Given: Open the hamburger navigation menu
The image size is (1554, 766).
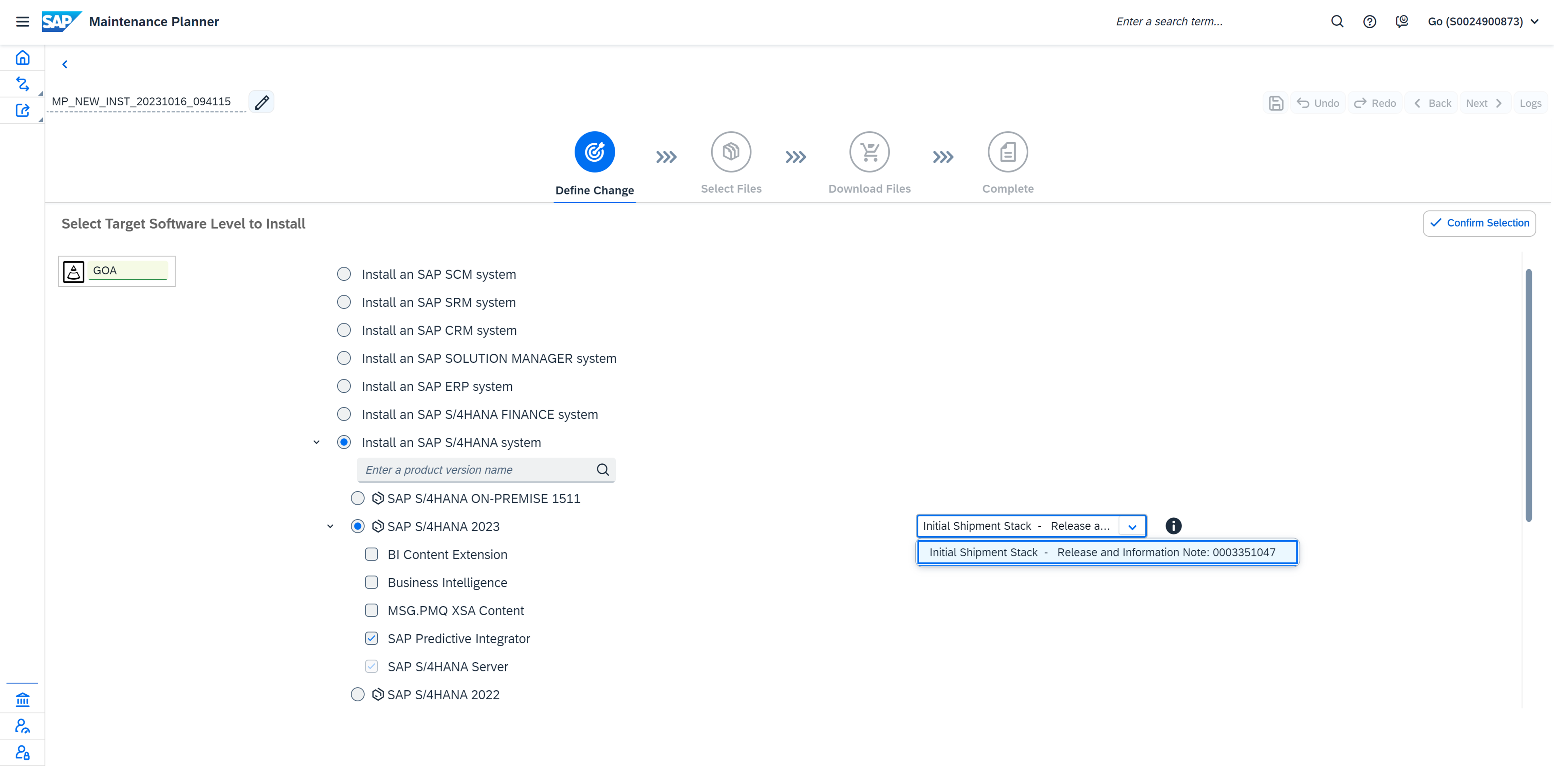Looking at the screenshot, I should [x=22, y=22].
